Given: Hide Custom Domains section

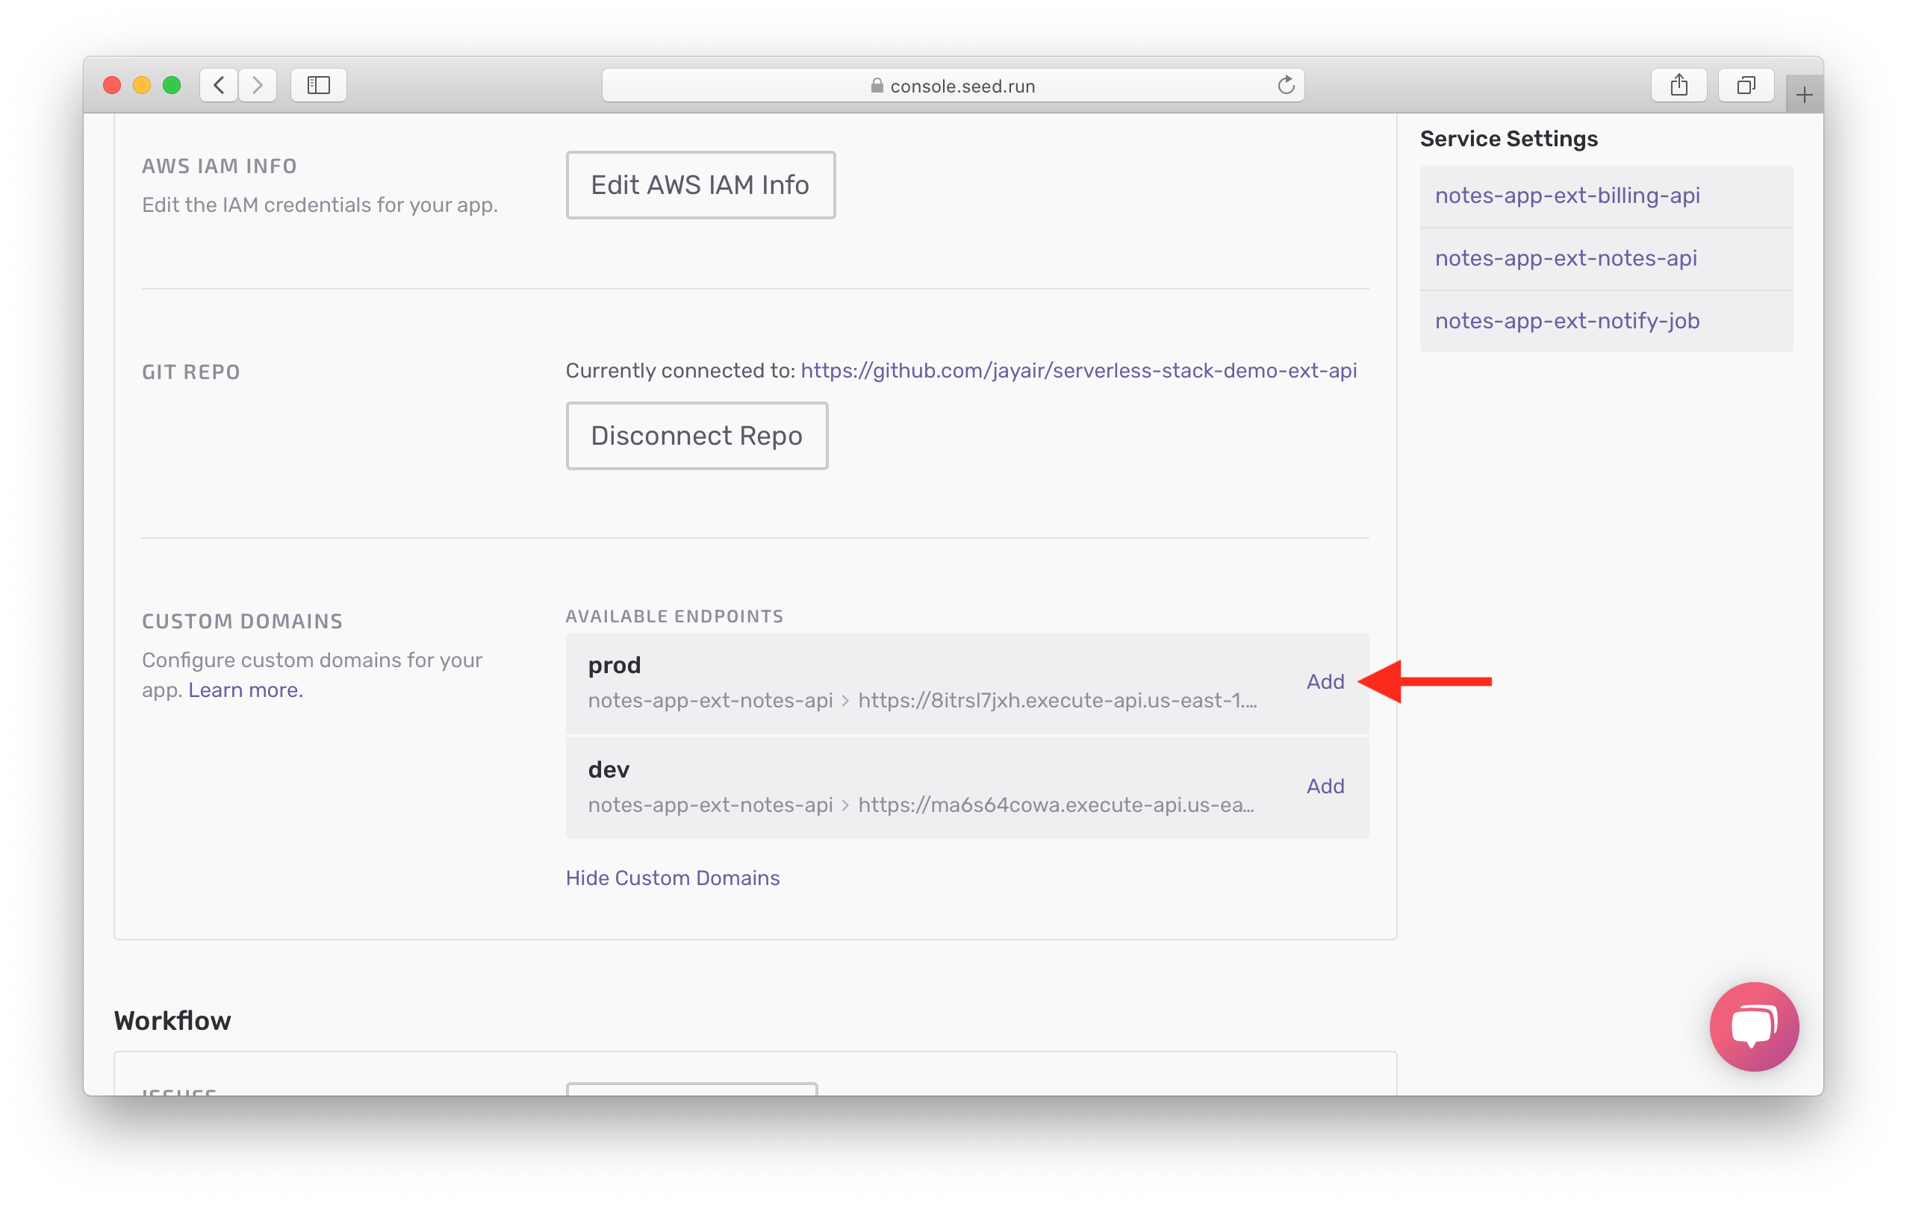Looking at the screenshot, I should 673,878.
